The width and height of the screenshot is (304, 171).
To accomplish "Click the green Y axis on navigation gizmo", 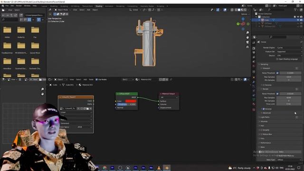I will click(238, 24).
